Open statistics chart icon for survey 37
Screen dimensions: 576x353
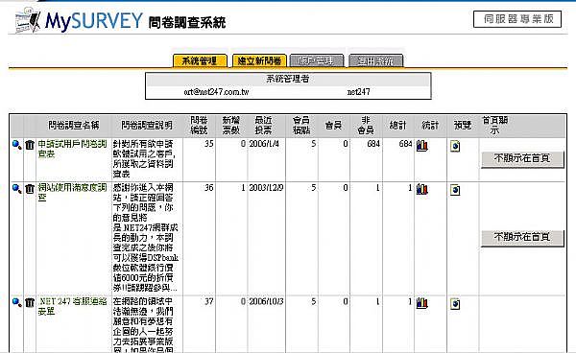pos(422,303)
